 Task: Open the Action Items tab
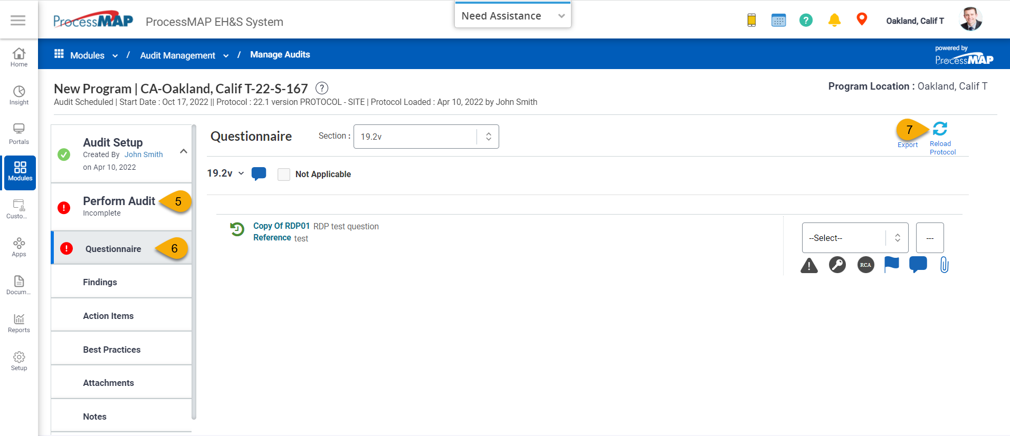pyautogui.click(x=121, y=316)
